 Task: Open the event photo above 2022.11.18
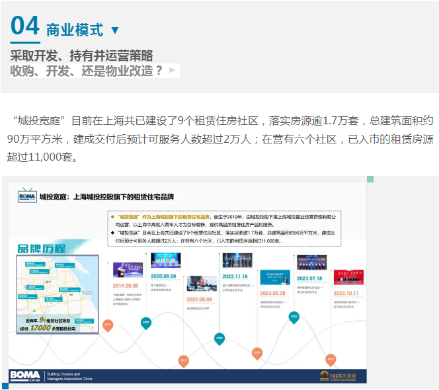237,260
